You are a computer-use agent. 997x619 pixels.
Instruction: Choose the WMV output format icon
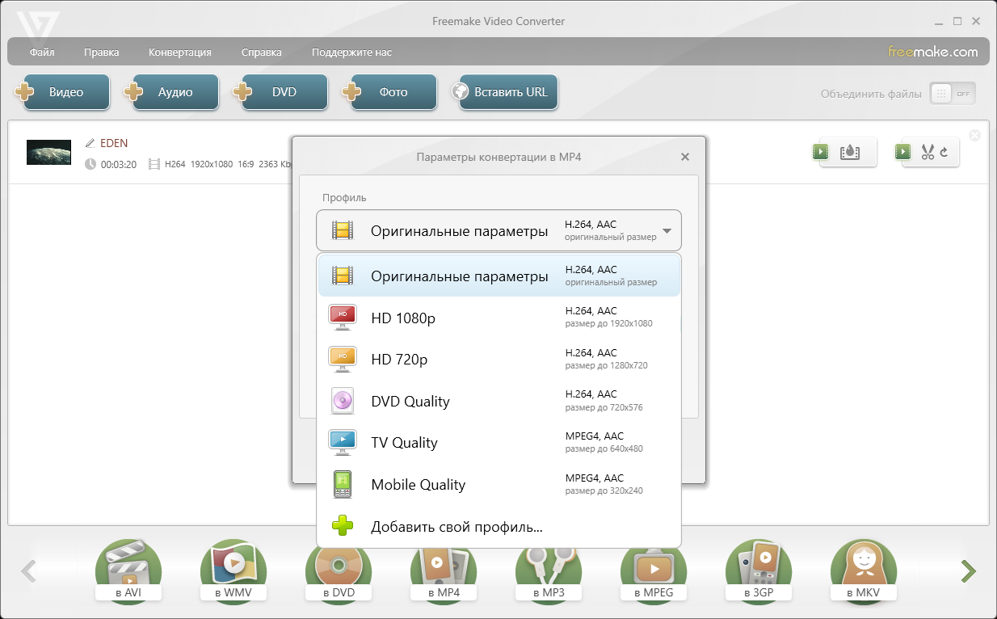pos(233,571)
